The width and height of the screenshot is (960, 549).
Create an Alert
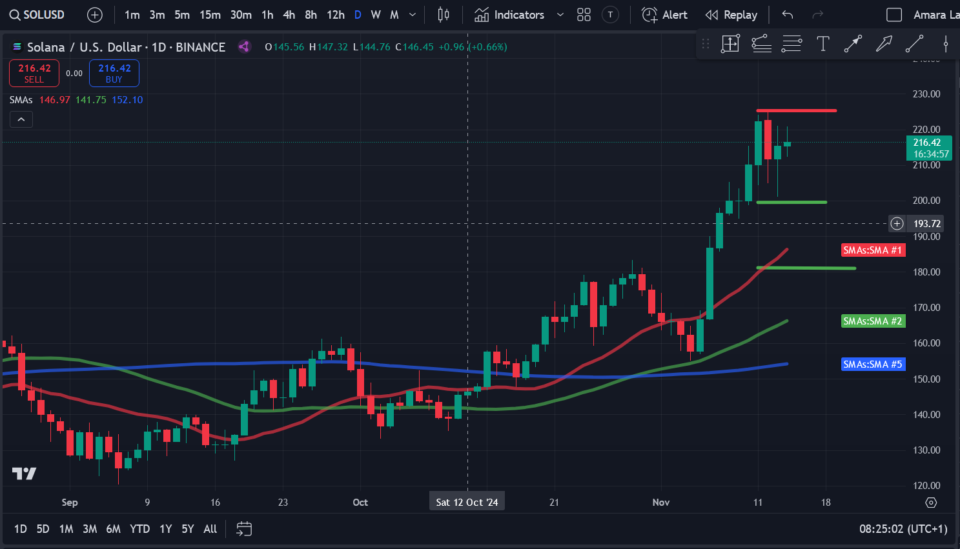[x=665, y=15]
